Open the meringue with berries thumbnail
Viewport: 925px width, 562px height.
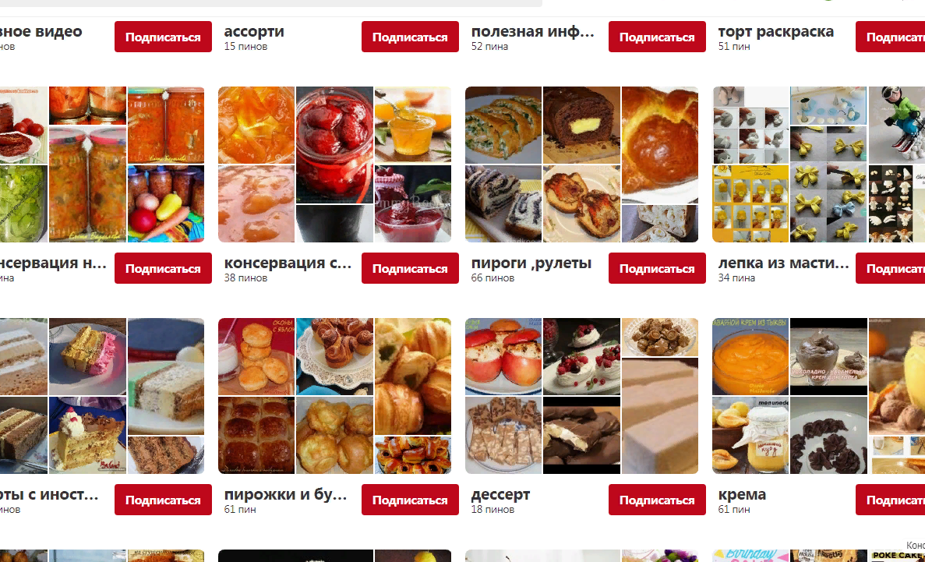pos(581,356)
